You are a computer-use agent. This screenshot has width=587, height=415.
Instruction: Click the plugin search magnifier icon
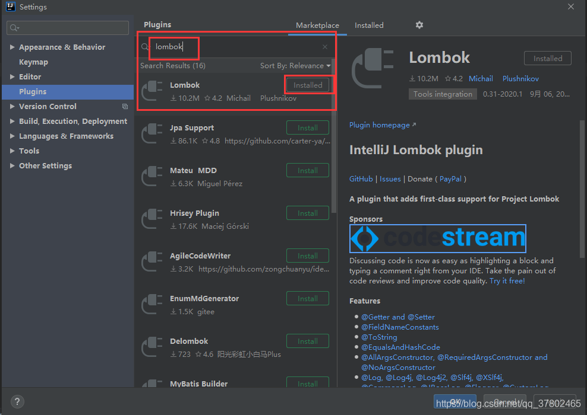(x=145, y=47)
